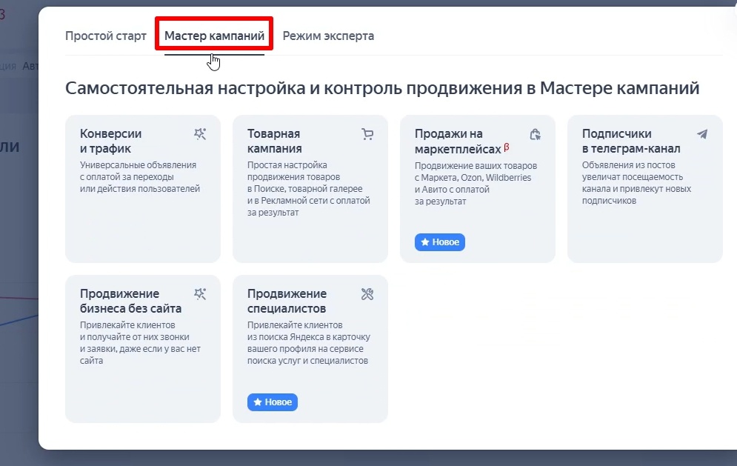Screen dimensions: 737x466
Task: Choose the Товарная кампания card title
Action: pos(275,141)
